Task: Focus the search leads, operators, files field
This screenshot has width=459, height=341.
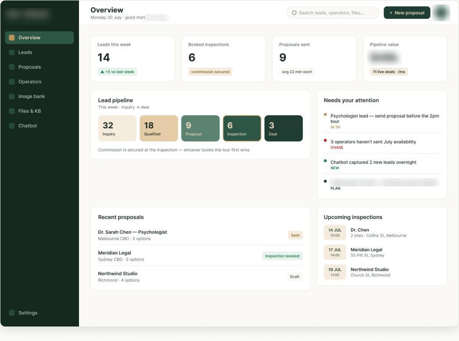Action: pos(333,13)
